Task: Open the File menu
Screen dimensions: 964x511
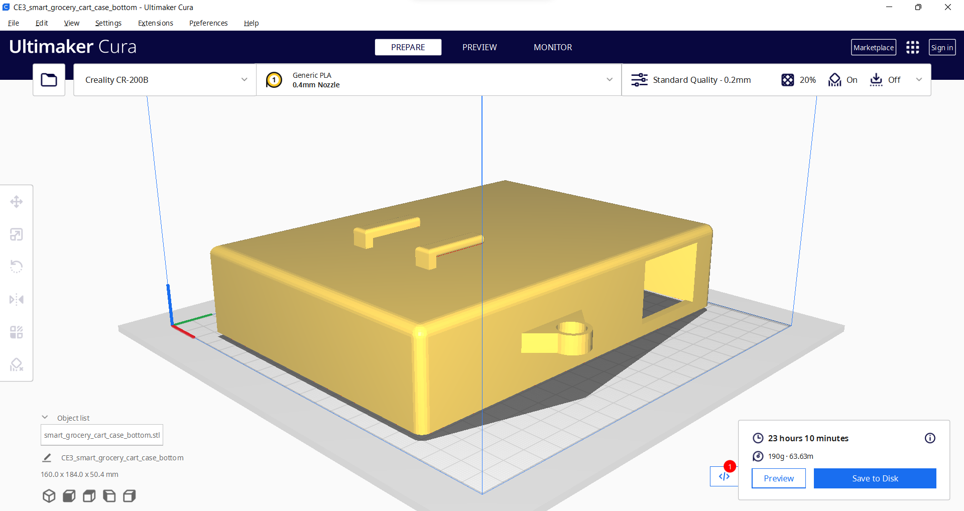Action: 14,23
